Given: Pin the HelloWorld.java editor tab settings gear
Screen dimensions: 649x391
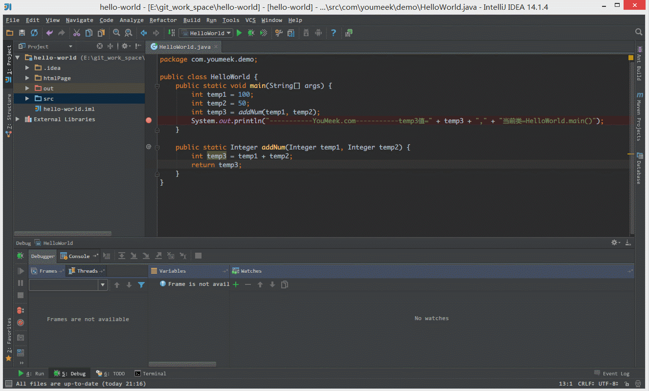Looking at the screenshot, I should point(614,242).
